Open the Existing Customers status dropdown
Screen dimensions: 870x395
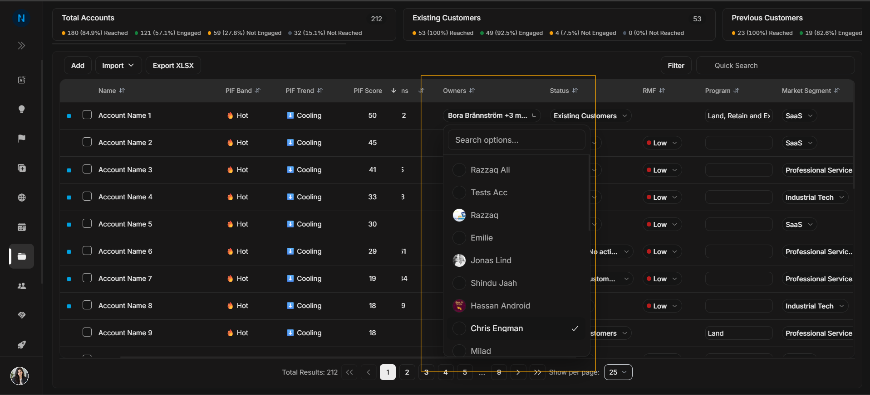click(x=590, y=116)
